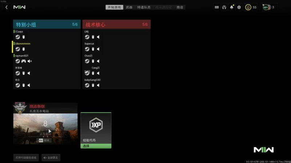
Task: Mute Supercai with speaker icon
Action: [98, 49]
